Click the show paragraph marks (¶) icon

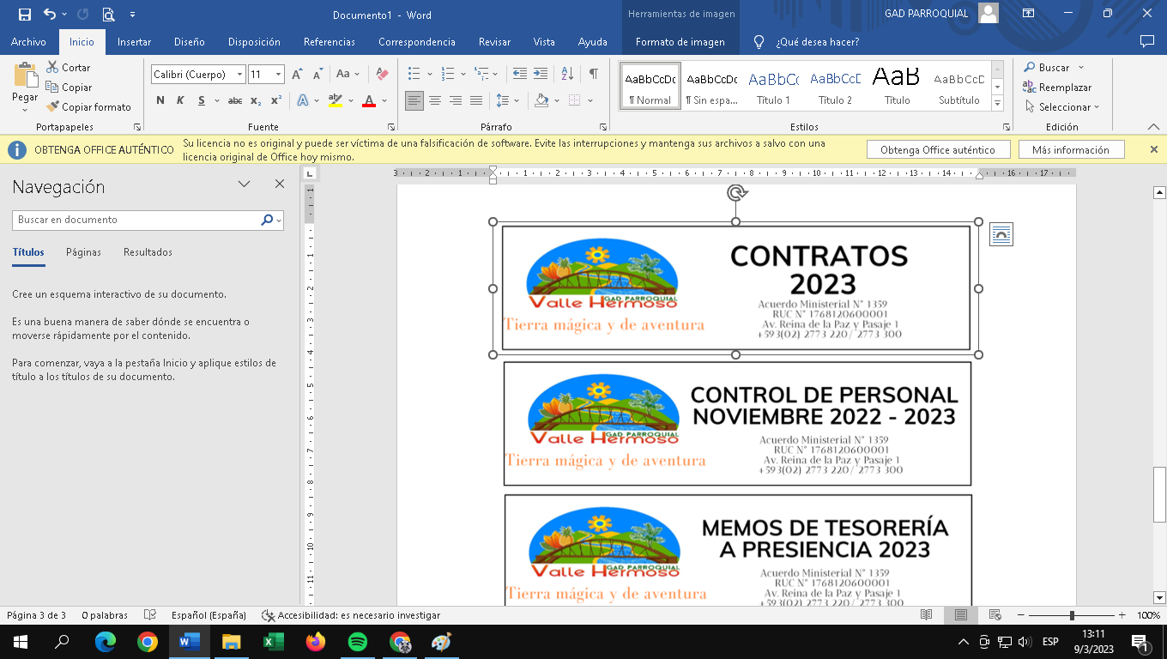point(593,74)
